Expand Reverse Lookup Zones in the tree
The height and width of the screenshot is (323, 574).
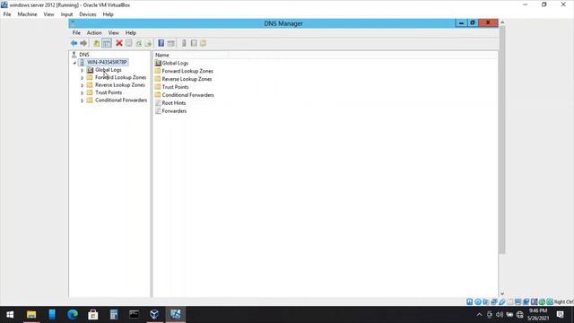click(x=82, y=85)
